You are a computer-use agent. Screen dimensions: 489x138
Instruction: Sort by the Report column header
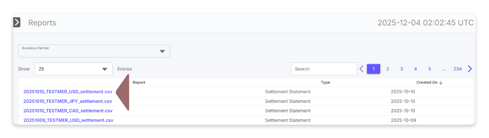tap(139, 82)
